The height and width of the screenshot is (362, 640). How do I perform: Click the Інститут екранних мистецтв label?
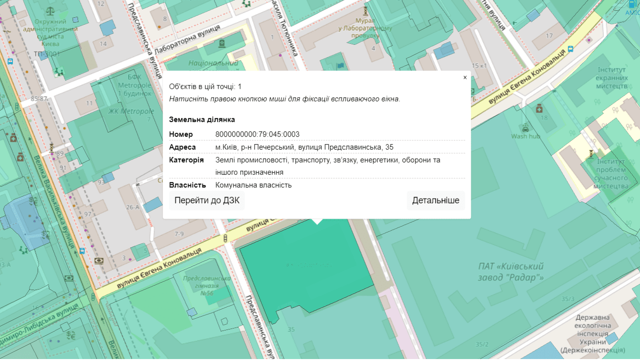tap(611, 78)
